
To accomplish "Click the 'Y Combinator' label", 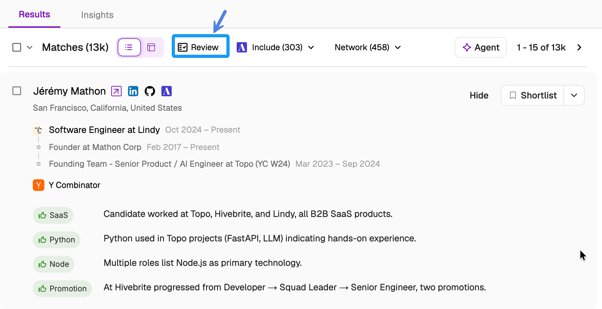I will point(75,185).
